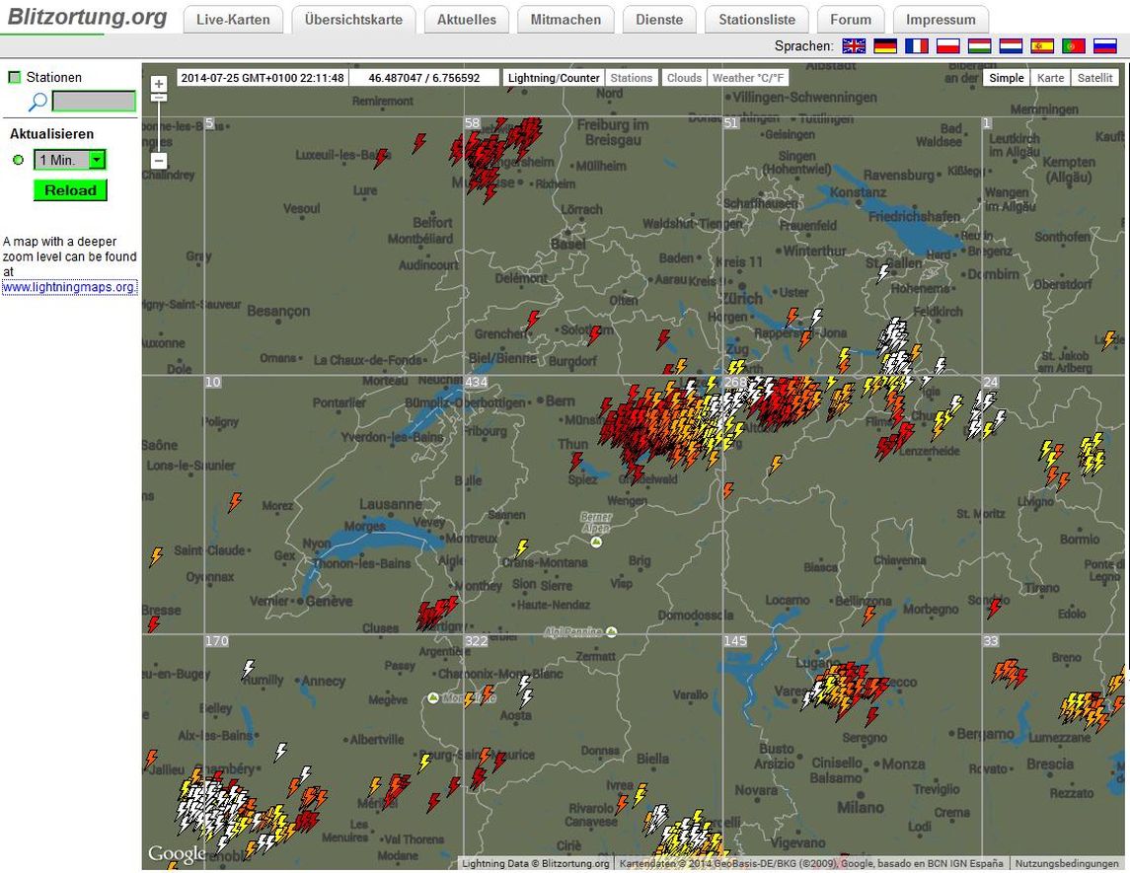Click the green auto-update status dot

coord(19,160)
